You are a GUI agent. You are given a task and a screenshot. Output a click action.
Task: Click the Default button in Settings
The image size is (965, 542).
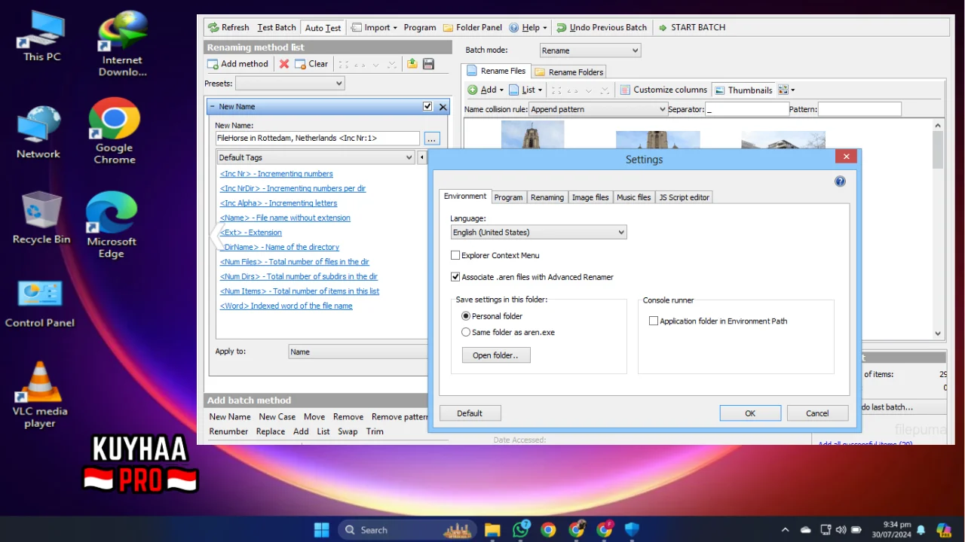pos(470,413)
